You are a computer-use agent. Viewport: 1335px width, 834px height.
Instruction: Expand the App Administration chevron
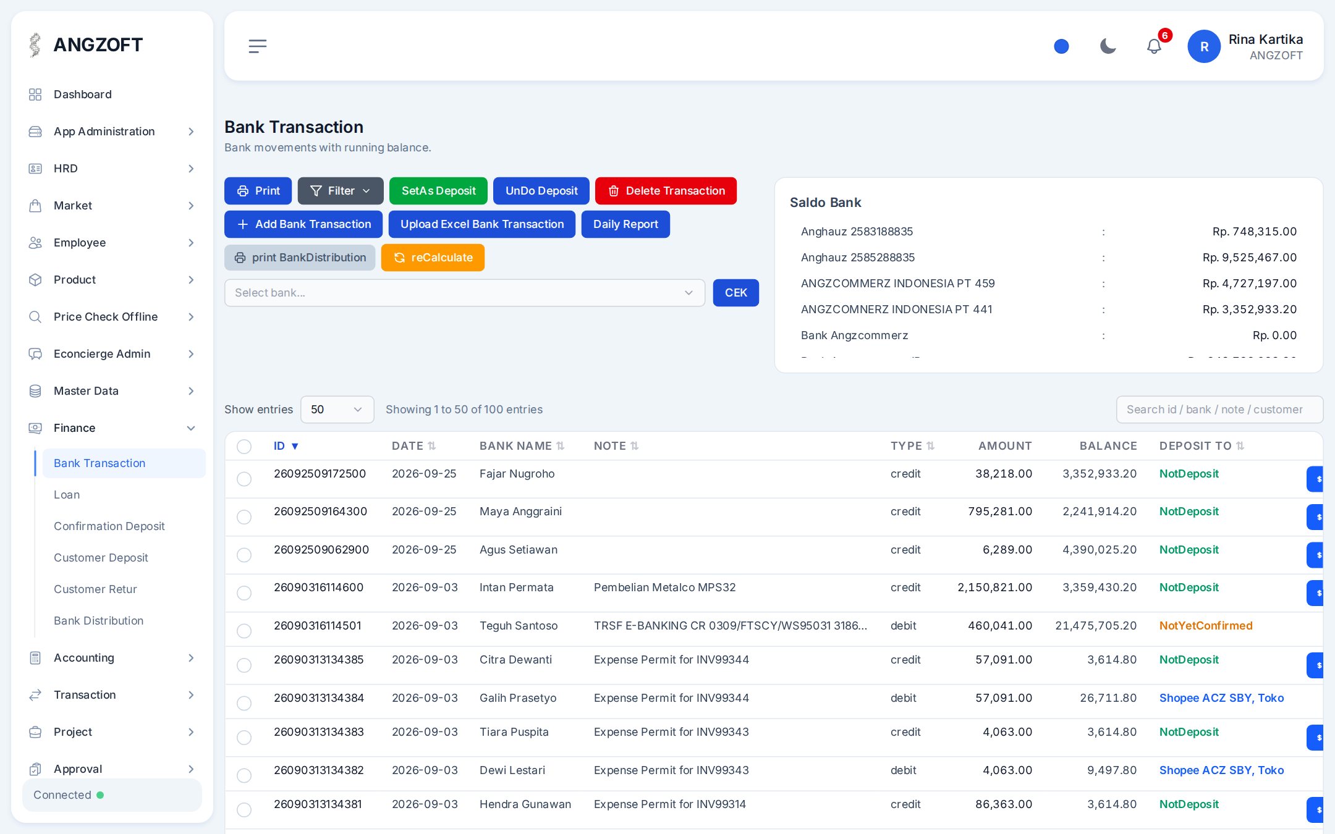[x=191, y=132]
